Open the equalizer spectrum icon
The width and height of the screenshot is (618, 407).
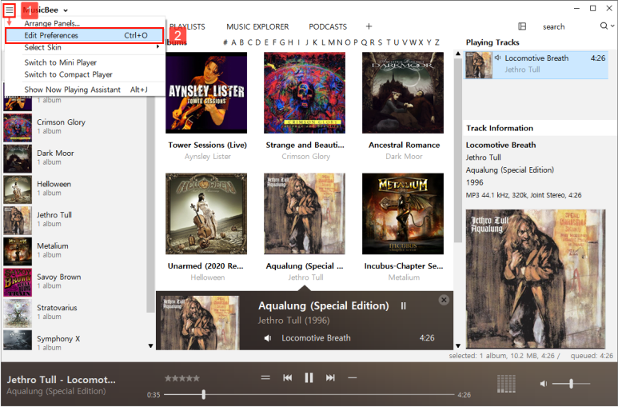pos(506,384)
